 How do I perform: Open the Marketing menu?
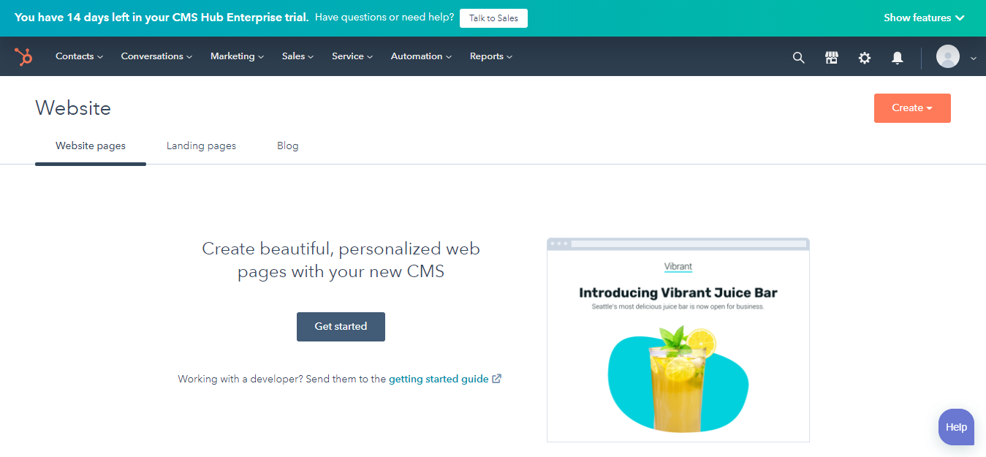point(236,56)
